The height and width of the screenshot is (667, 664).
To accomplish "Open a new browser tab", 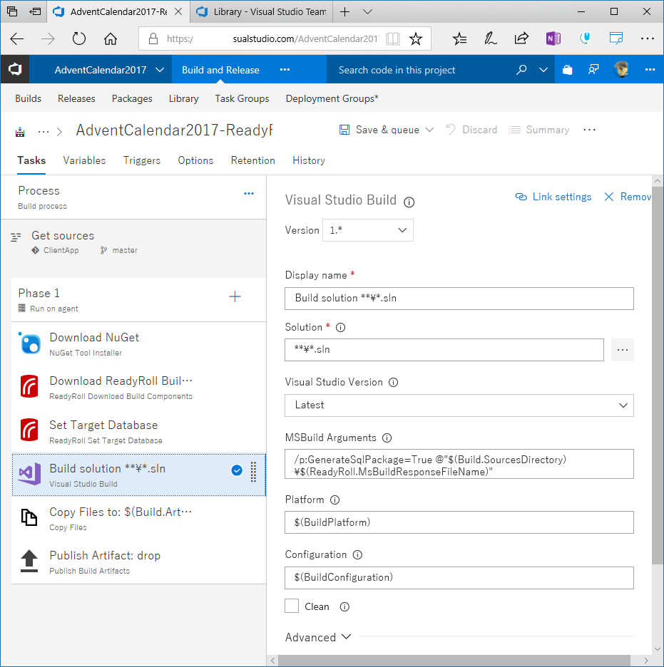I will [344, 12].
